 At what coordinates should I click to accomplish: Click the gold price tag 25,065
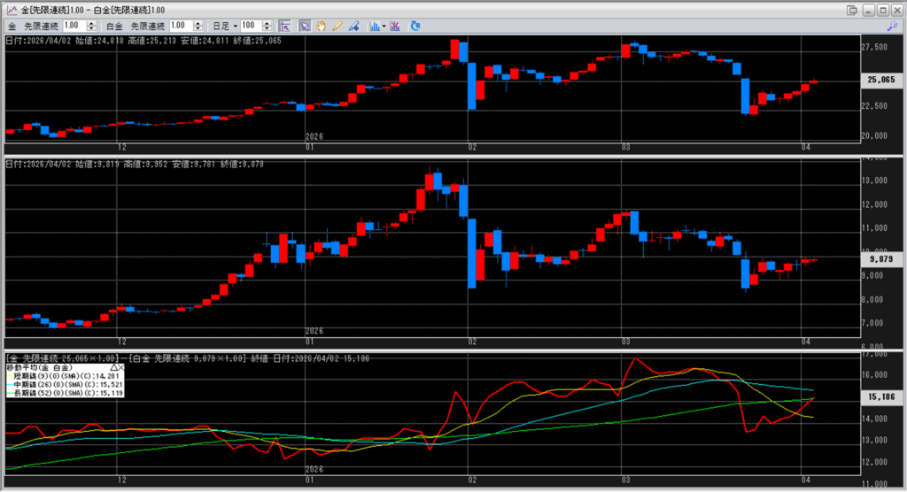pyautogui.click(x=881, y=81)
